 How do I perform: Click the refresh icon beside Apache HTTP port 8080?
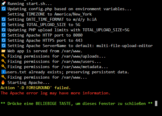pyautogui.click(x=4, y=35)
